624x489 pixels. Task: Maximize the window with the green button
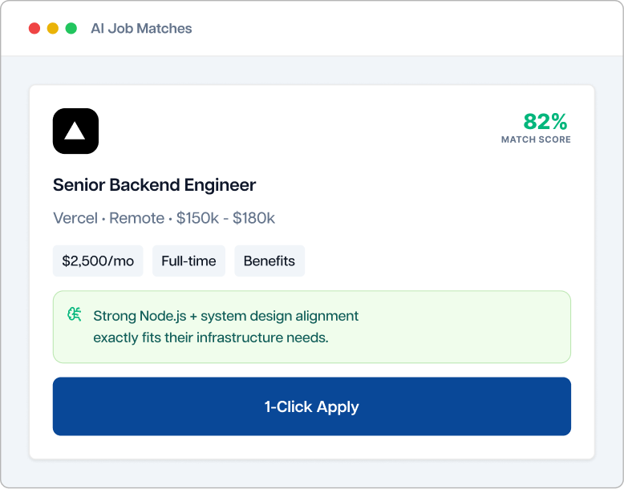click(71, 29)
